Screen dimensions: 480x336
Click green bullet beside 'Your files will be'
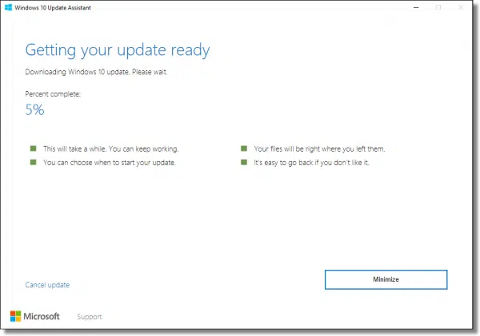244,148
